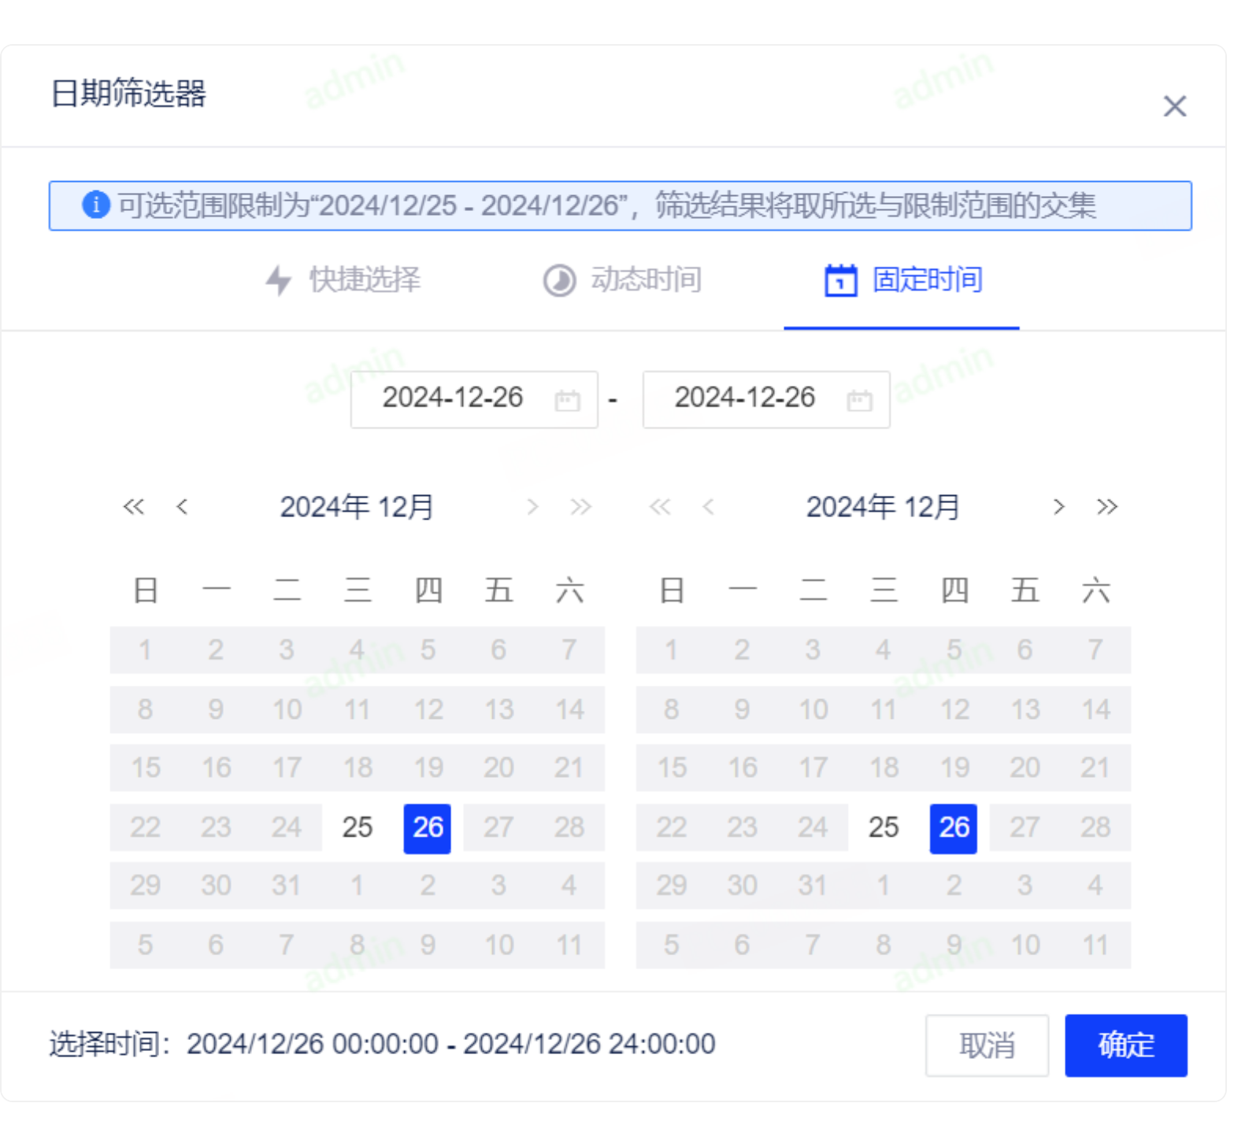Click the fixed time calendar icon
Image resolution: width=1260 pixels, height=1140 pixels.
(840, 280)
